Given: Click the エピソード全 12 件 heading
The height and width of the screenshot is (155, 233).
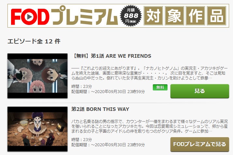Looking at the screenshot, I should tap(34, 41).
